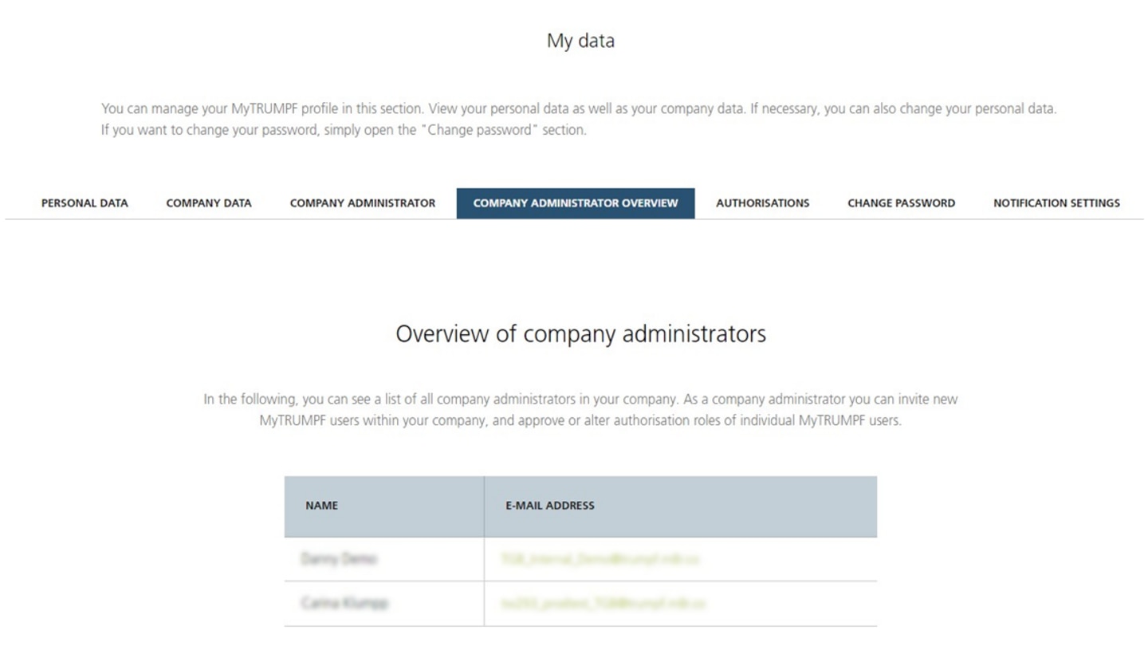
Task: Select the Company Administrator tab
Action: coord(363,203)
